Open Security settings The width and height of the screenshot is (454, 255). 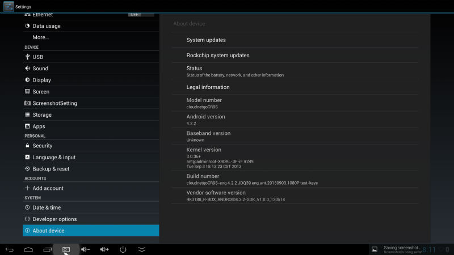coord(91,146)
